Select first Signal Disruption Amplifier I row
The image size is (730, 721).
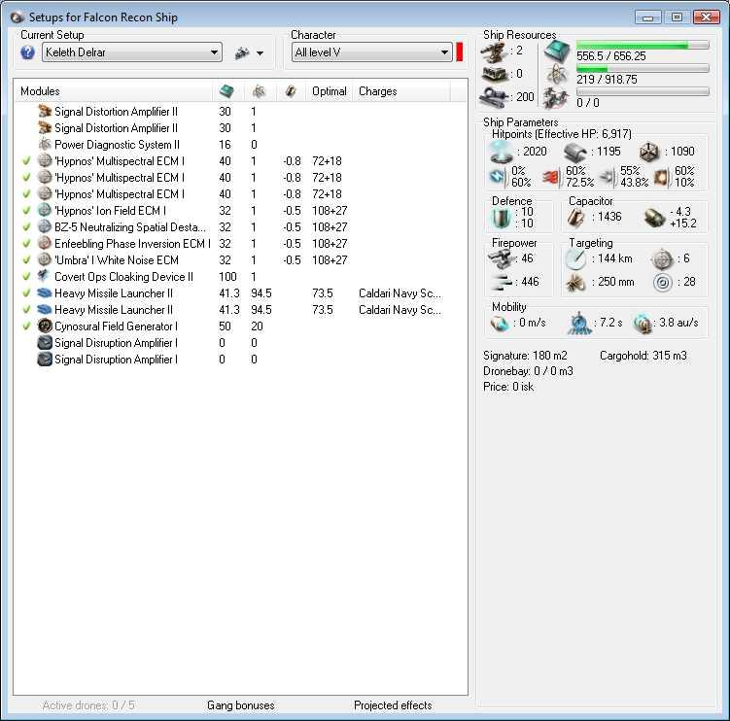coord(240,343)
